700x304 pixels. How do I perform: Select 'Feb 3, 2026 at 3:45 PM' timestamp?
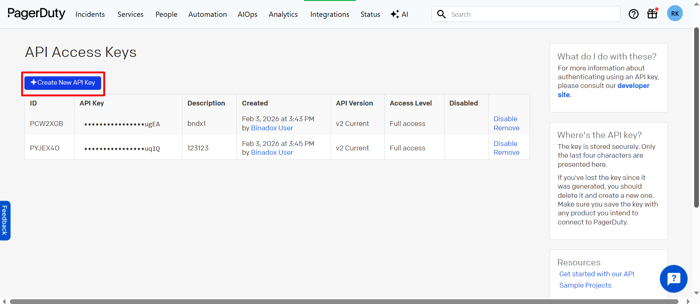tap(278, 144)
